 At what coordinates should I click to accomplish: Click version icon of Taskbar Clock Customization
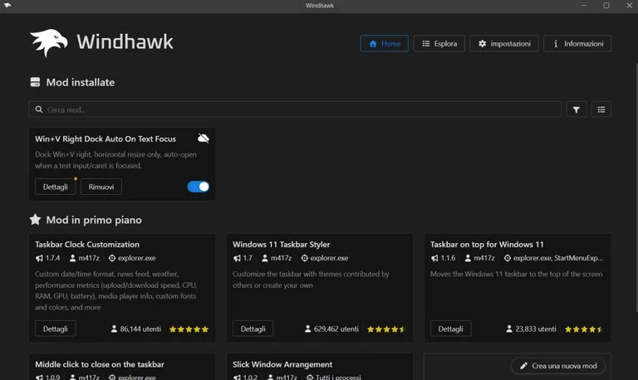click(x=39, y=258)
